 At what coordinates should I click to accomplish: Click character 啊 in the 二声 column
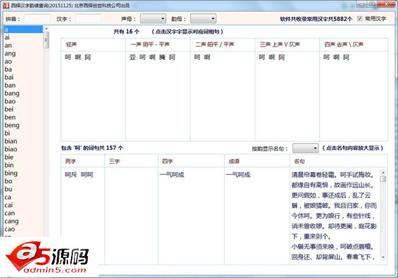tap(207, 58)
